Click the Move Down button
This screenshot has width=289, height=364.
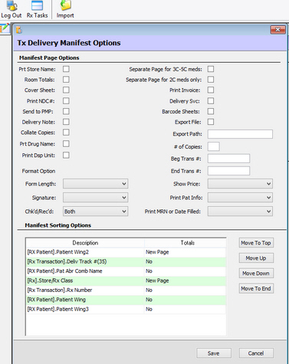[x=256, y=274]
